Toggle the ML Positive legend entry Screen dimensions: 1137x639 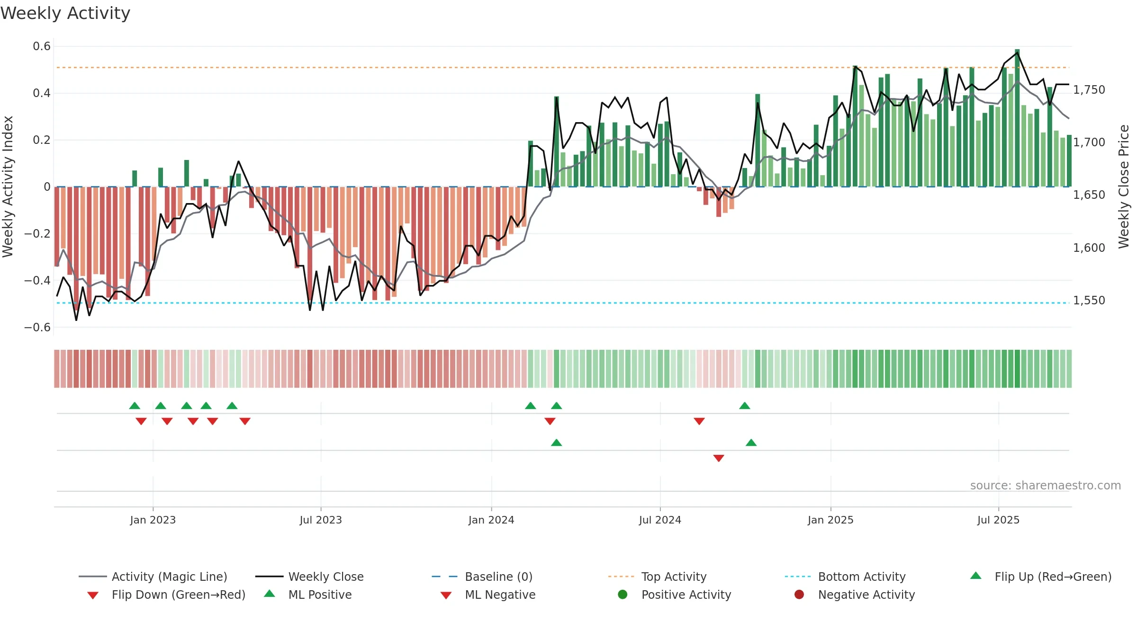308,595
